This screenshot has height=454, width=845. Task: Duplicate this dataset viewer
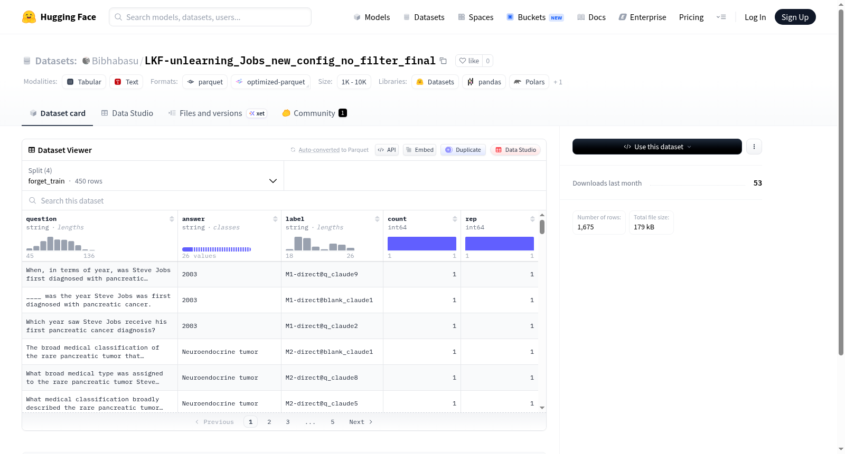[x=463, y=150]
